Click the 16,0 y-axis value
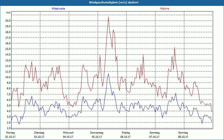 pos(8,43)
